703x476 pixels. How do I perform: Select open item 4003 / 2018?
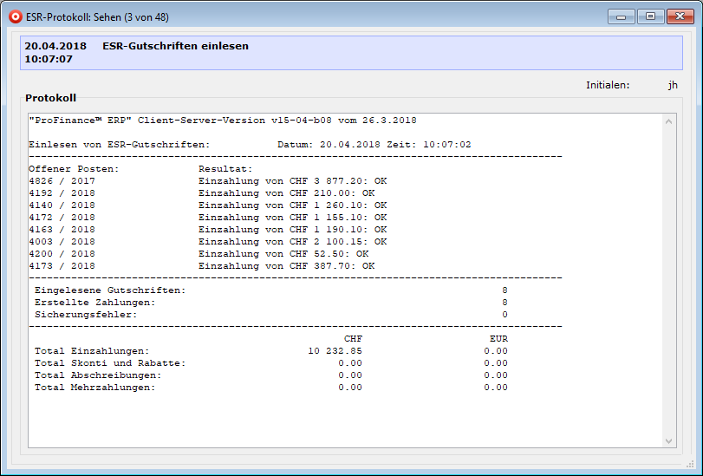(x=62, y=241)
